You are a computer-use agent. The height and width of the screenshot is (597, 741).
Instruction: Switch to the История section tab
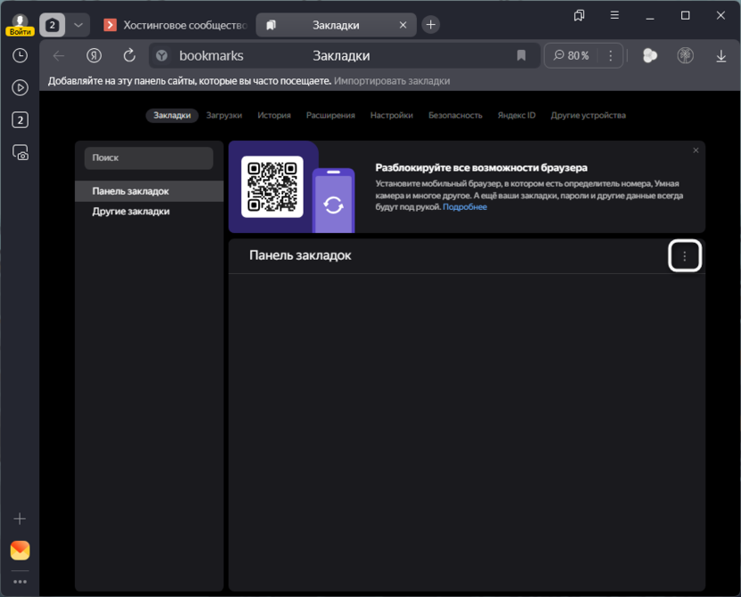274,116
